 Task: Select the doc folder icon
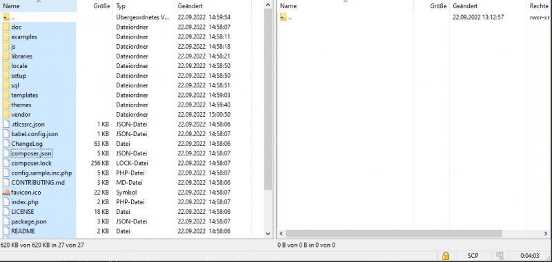(6, 27)
